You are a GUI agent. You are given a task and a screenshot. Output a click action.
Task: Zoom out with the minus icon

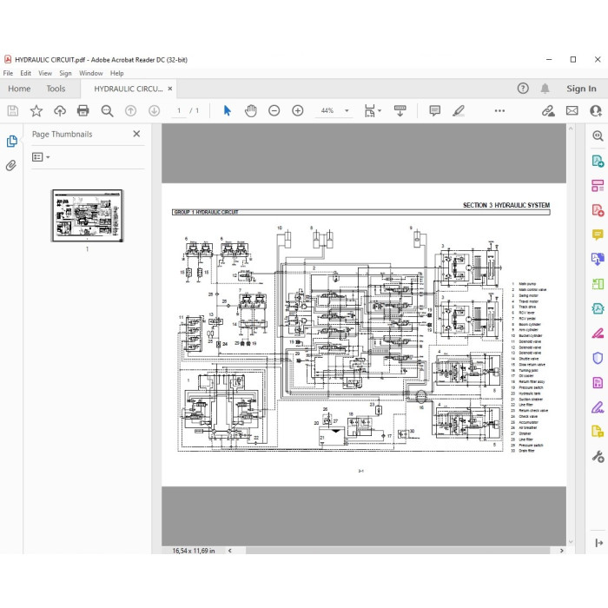[x=274, y=111]
